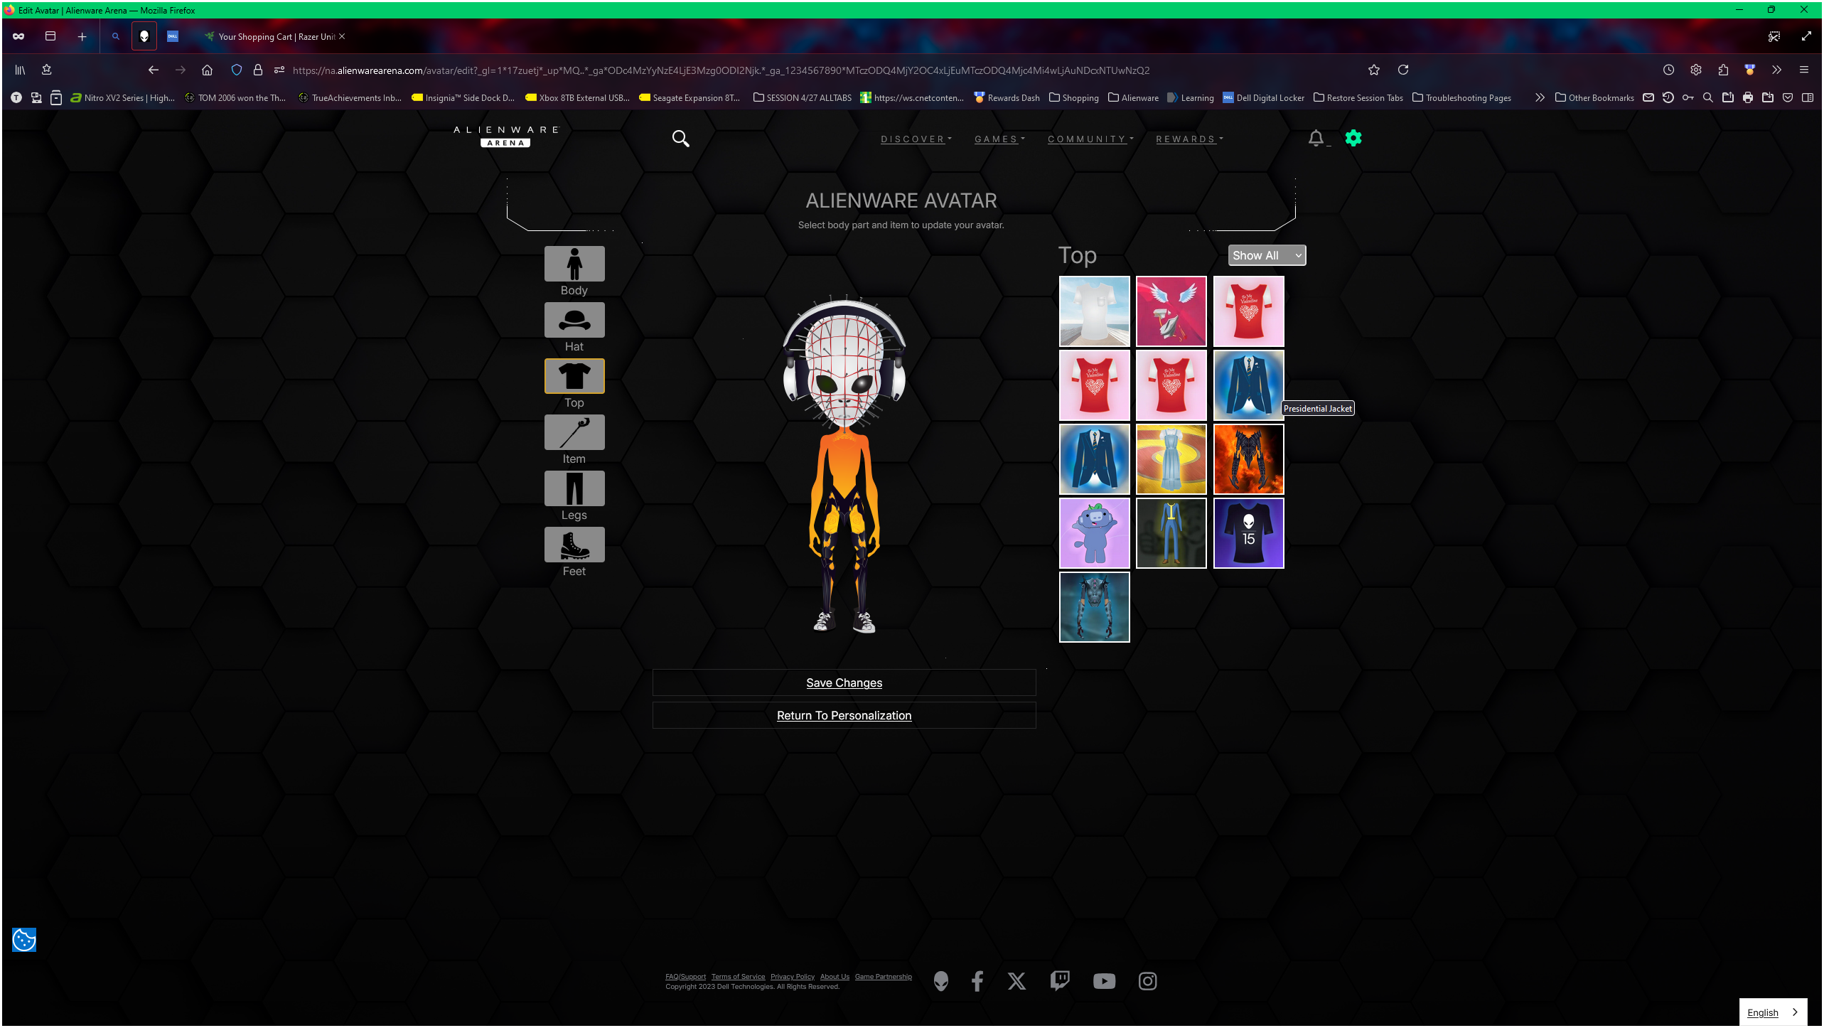The image size is (1824, 1028).
Task: Expand the DISCOVER navigation menu
Action: (x=916, y=139)
